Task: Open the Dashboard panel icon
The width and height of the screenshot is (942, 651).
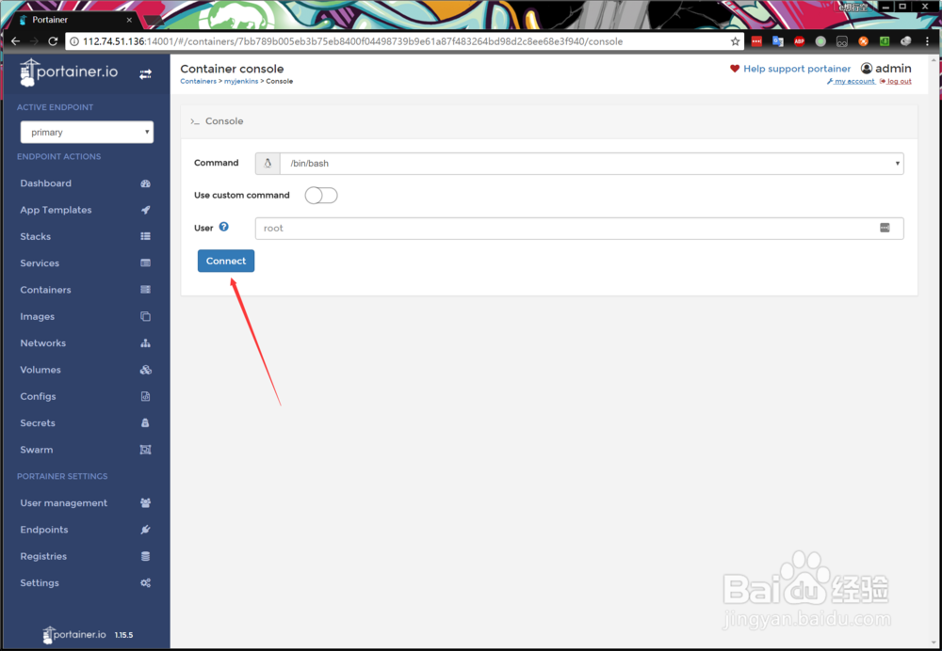Action: coord(146,183)
